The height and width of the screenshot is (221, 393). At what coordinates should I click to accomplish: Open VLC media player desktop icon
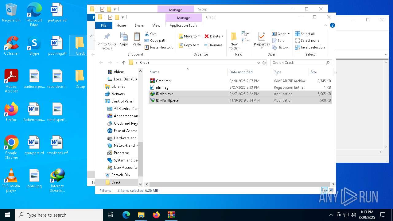pyautogui.click(x=11, y=180)
